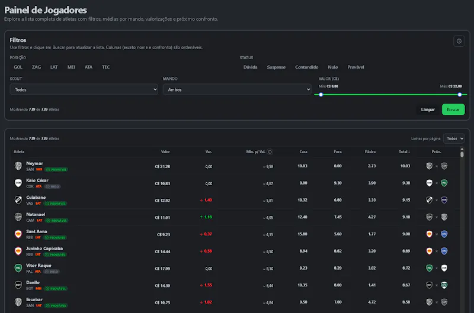This screenshot has width=474, height=313.
Task: Click Cuiabano's Vasco team crest
Action: click(18, 200)
